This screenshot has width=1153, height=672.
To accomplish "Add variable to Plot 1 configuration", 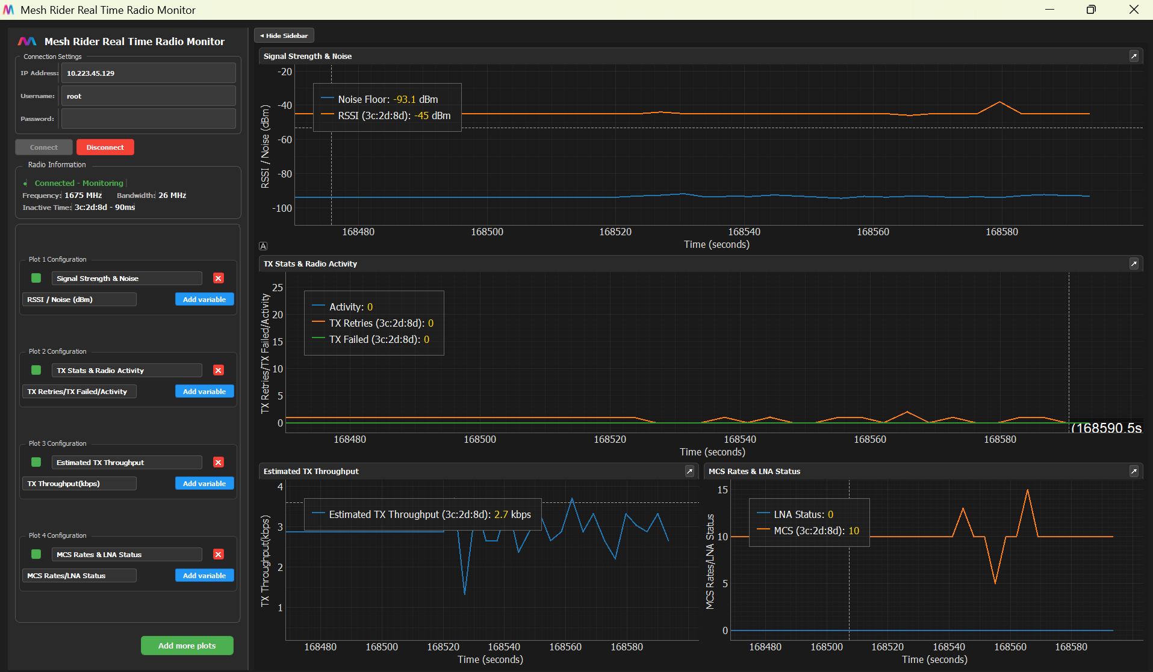I will [x=205, y=300].
